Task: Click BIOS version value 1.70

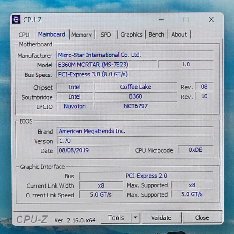Action: coord(135,141)
